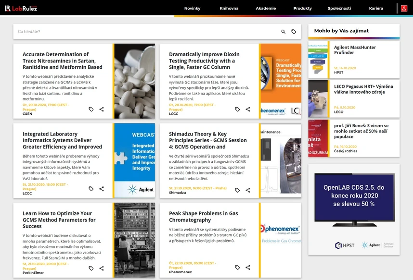Open the Knihovna menu item
Viewport: 413px width, 280px height.
[229, 8]
